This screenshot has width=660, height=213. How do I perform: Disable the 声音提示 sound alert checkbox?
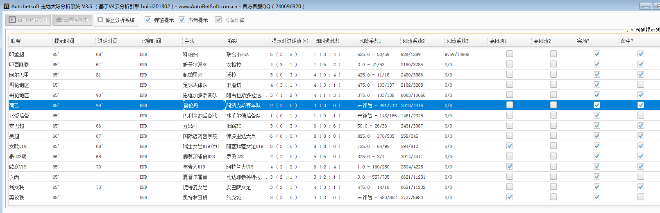[x=182, y=20]
